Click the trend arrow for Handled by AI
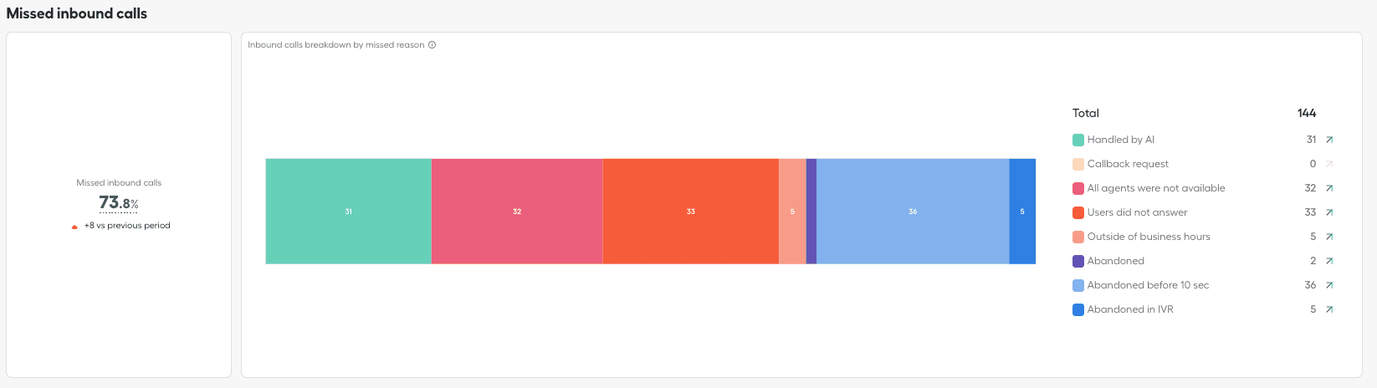1377x388 pixels. [1329, 140]
